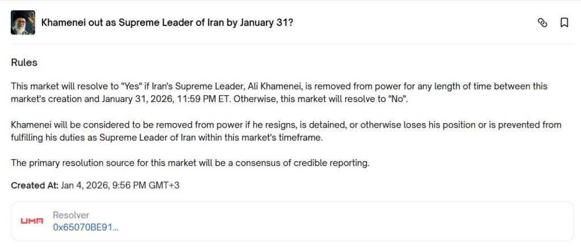Image resolution: width=581 pixels, height=250 pixels.
Task: Click the UMA logo icon
Action: click(32, 221)
